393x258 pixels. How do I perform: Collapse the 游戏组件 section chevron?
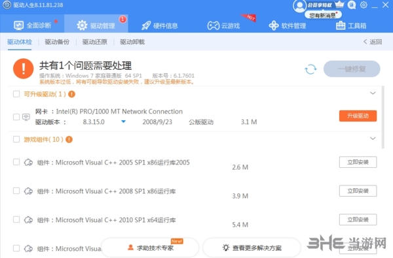click(x=373, y=138)
